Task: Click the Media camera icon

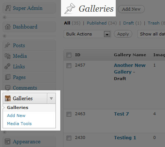Action: pyautogui.click(x=7, y=56)
